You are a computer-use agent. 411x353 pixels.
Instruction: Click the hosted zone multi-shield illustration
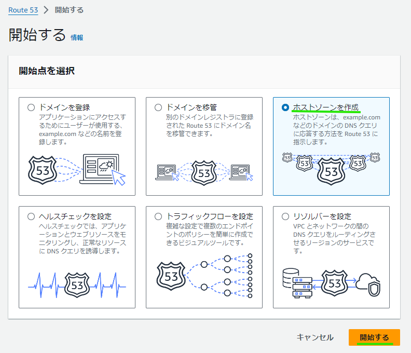tap(331, 169)
